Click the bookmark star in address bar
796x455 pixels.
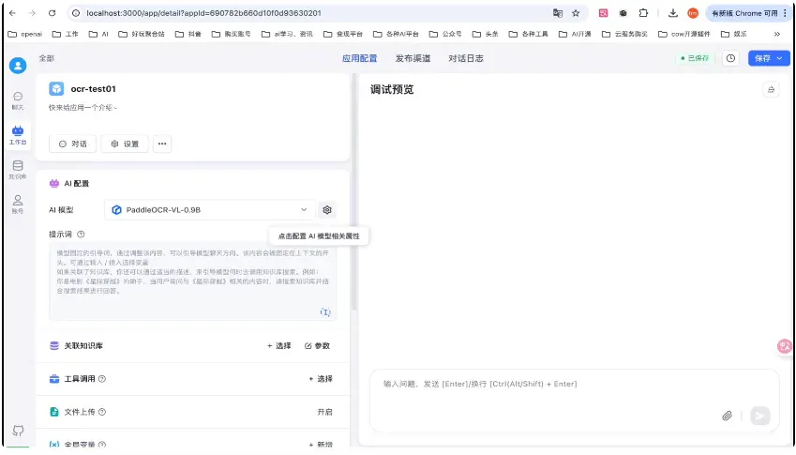[x=576, y=13]
